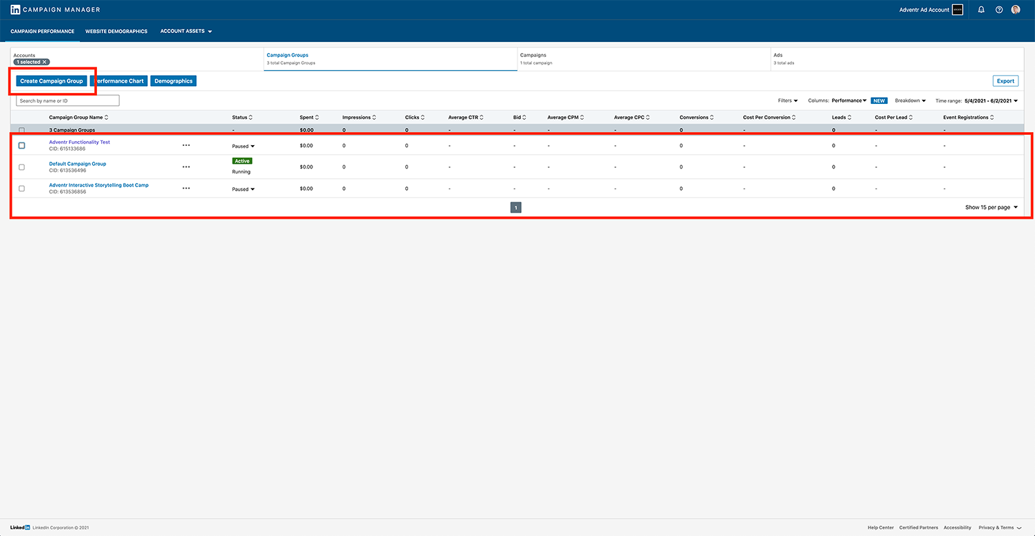Select the Campaigns level tab
This screenshot has width=1035, height=536.
643,58
